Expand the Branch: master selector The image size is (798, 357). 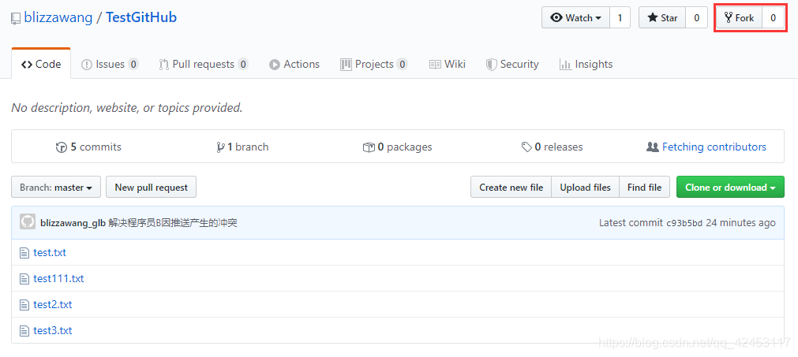(x=56, y=188)
